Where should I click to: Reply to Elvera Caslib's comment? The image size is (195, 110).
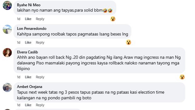point(40,77)
